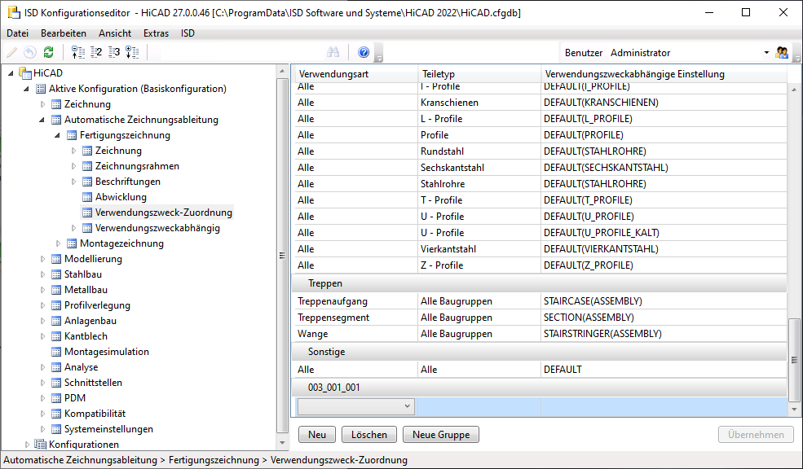The width and height of the screenshot is (803, 469).
Task: Expand the Konfigurationen node
Action: click(x=27, y=445)
